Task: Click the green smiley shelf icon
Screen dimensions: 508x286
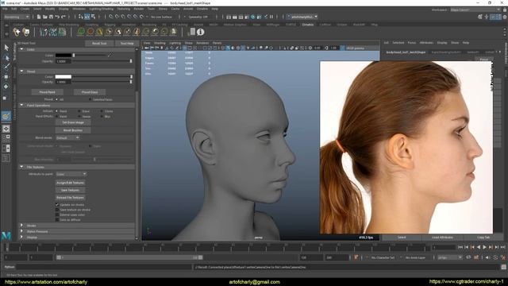Action: pos(81,32)
